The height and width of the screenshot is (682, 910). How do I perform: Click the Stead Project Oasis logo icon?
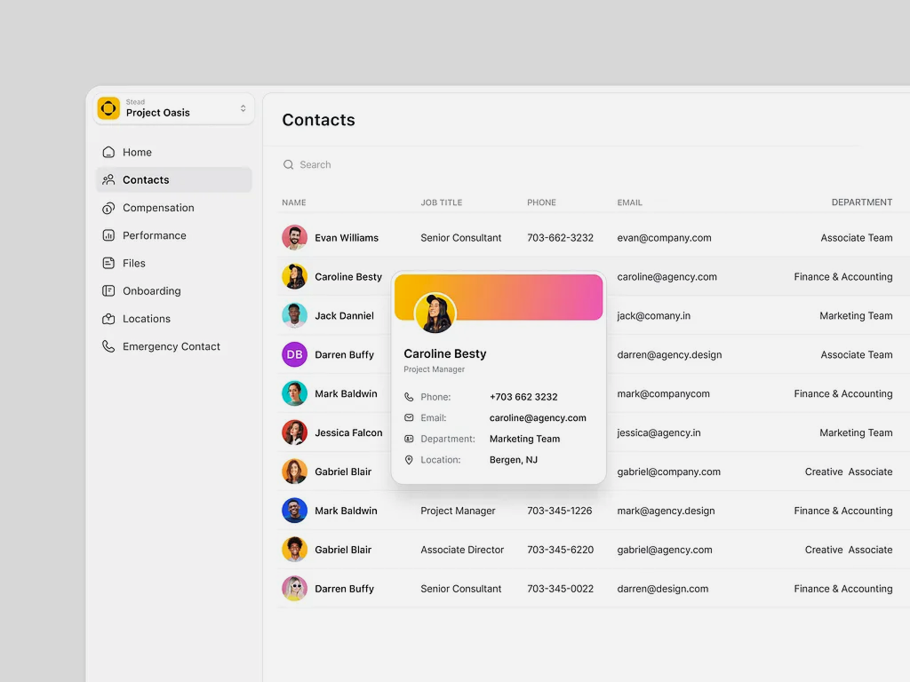click(x=108, y=108)
